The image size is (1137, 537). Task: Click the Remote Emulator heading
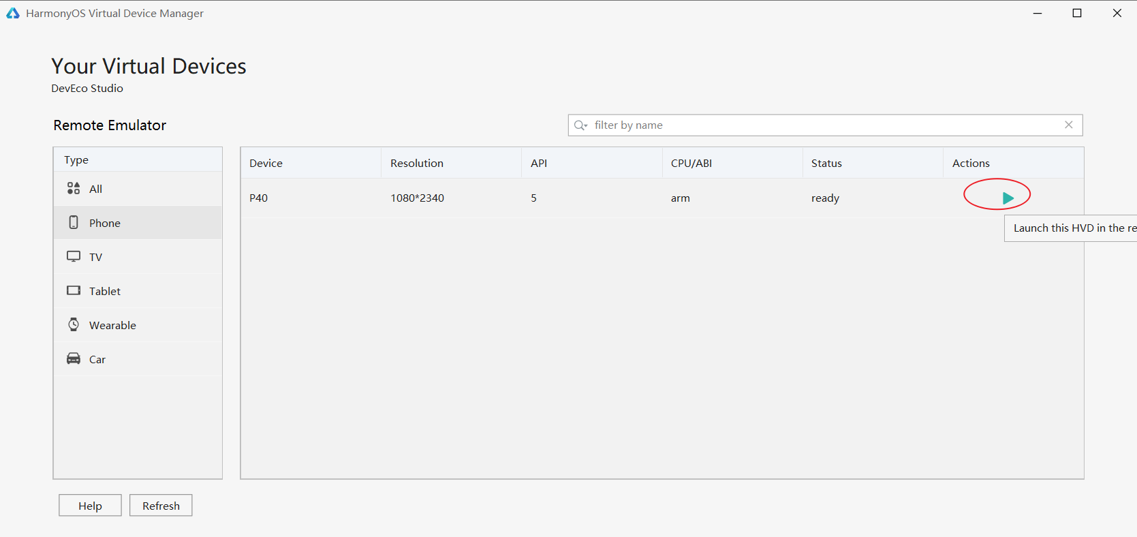coord(110,125)
